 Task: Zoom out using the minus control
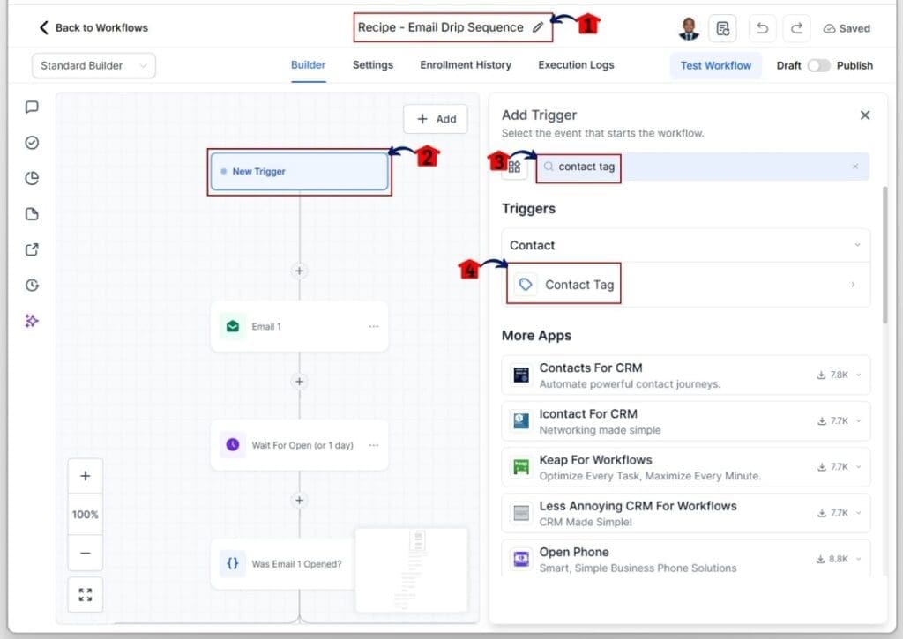click(x=85, y=553)
